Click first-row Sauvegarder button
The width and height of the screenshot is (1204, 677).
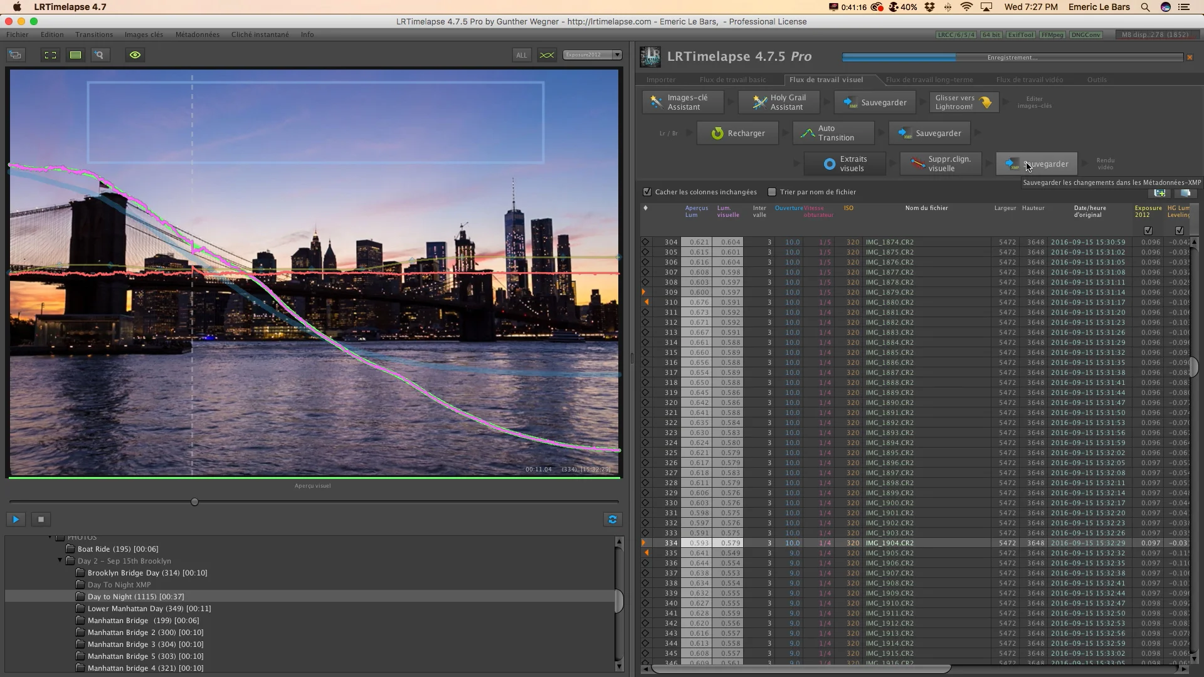coord(875,102)
